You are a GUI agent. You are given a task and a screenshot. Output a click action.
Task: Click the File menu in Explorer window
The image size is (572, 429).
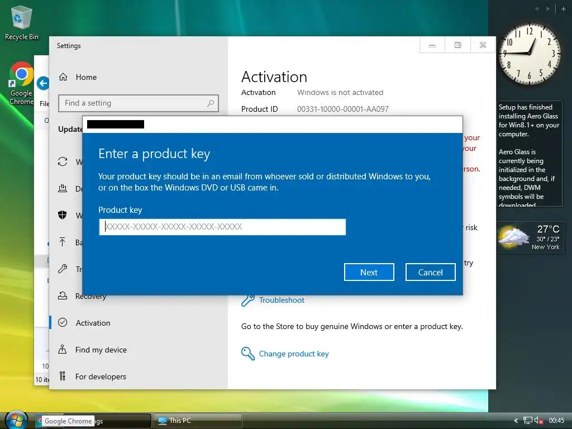44,103
